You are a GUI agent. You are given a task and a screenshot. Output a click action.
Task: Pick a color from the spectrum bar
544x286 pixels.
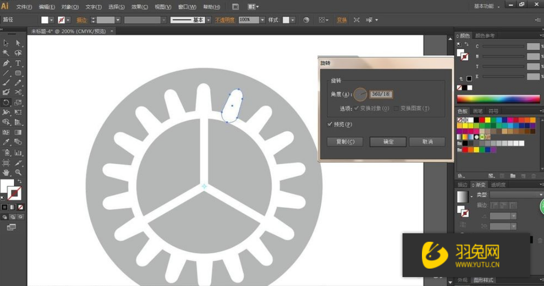498,98
